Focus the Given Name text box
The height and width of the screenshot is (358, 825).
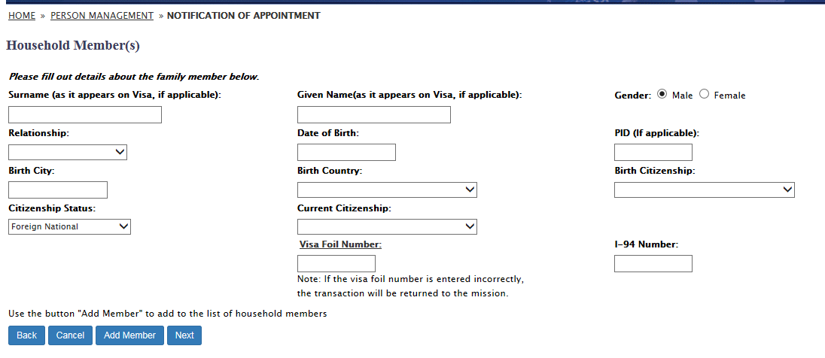tap(374, 114)
